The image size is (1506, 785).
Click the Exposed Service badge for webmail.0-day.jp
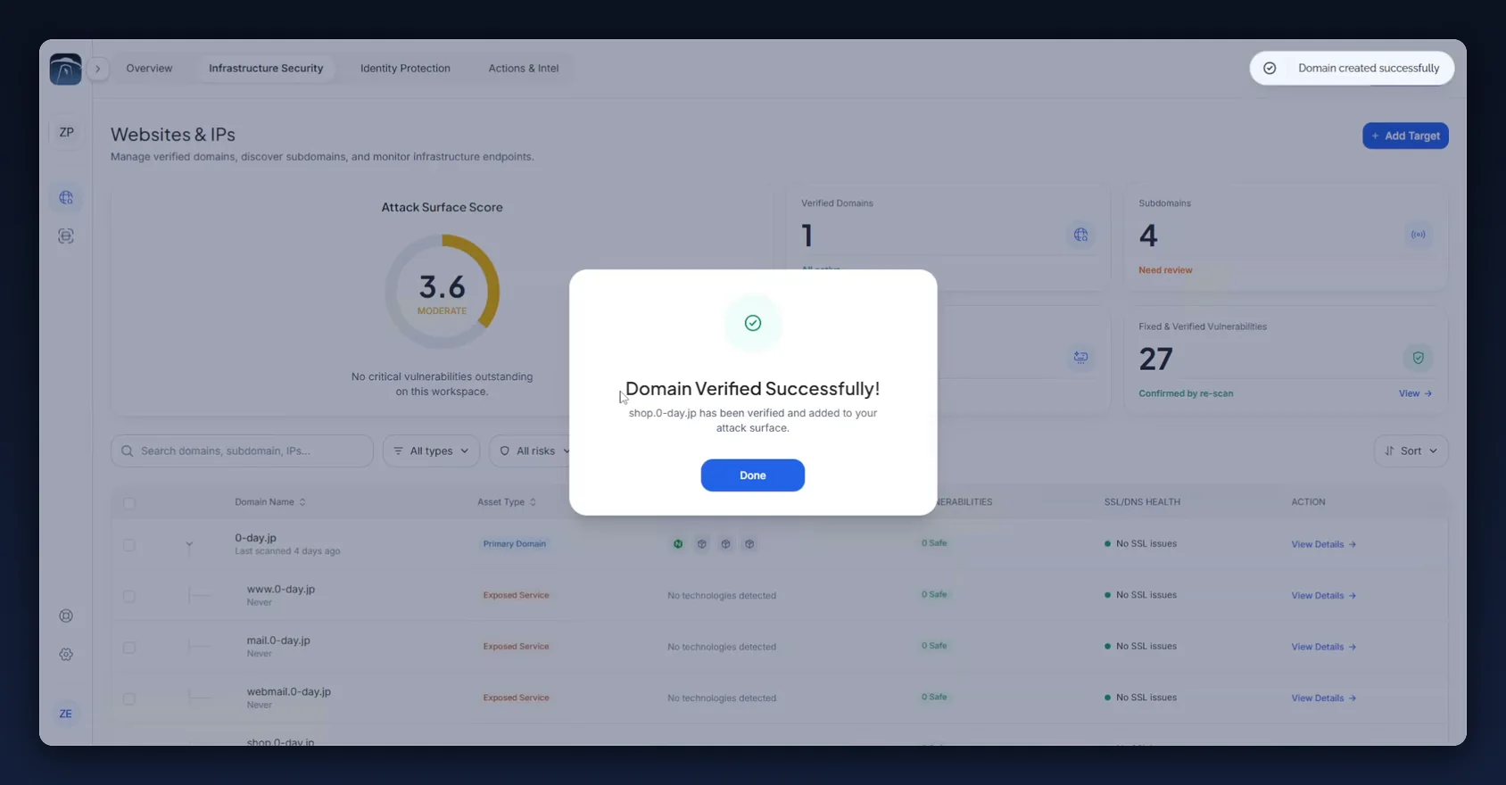516,698
